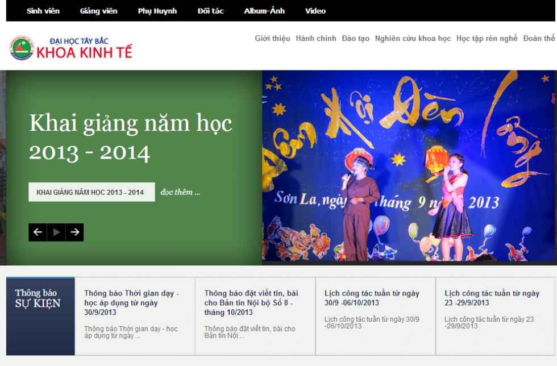557x366 pixels.
Task: Open the Sinh viên menu item
Action: pyautogui.click(x=43, y=11)
